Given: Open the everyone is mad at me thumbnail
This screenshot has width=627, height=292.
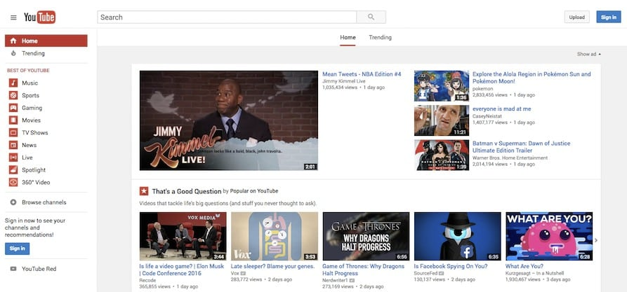Looking at the screenshot, I should pyautogui.click(x=442, y=120).
